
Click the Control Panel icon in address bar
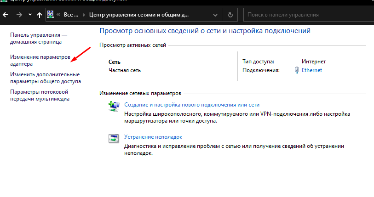(51, 15)
